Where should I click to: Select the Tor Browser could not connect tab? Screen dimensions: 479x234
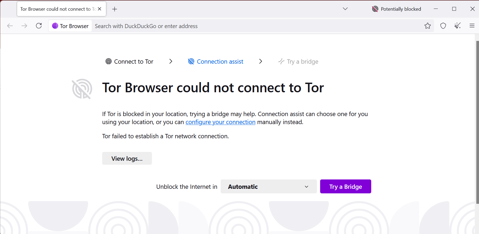tap(56, 9)
